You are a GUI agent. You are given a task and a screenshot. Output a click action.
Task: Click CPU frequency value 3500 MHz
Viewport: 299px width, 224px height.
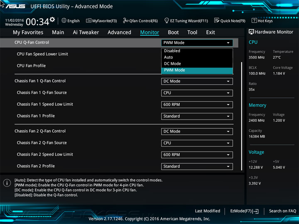click(257, 57)
